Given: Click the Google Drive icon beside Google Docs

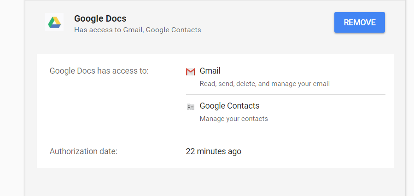Looking at the screenshot, I should (54, 22).
